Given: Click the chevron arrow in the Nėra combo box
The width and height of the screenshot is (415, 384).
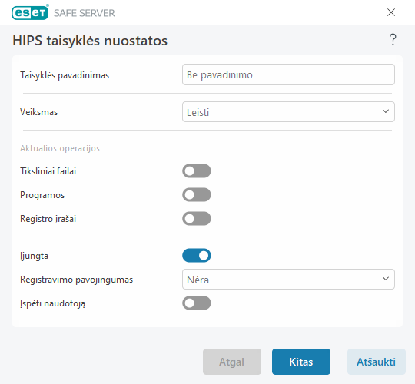Looking at the screenshot, I should tap(386, 279).
